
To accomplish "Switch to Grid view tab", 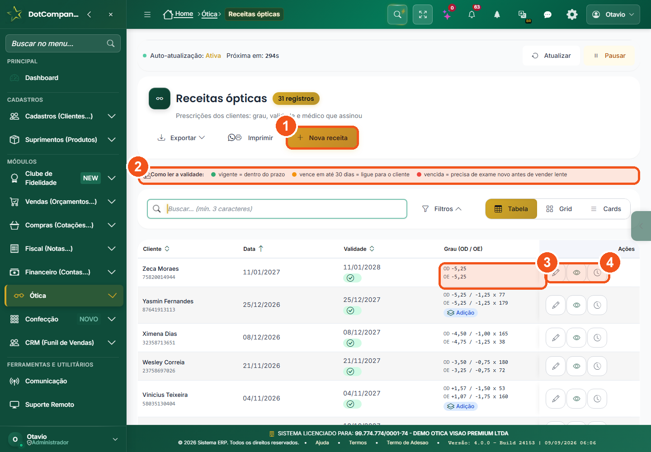I will click(x=559, y=209).
